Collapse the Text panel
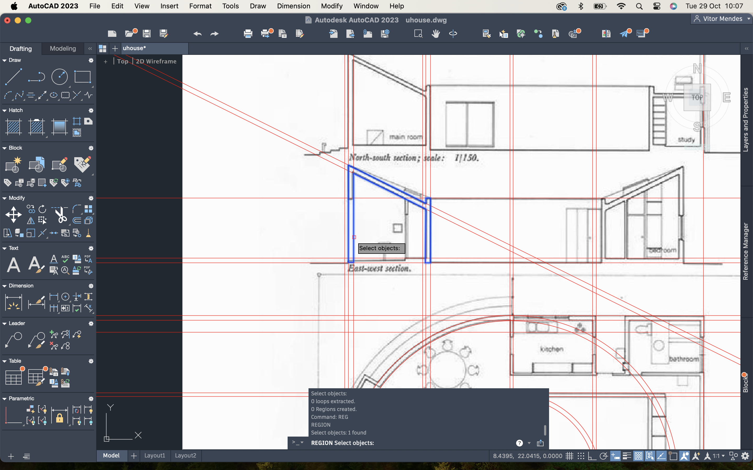The image size is (753, 470). click(4, 248)
